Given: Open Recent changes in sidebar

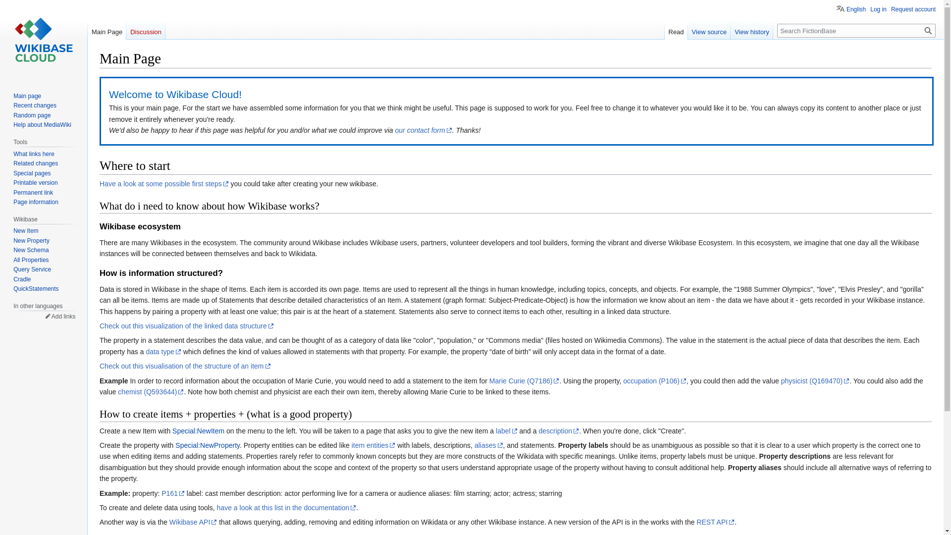Looking at the screenshot, I should pos(35,106).
